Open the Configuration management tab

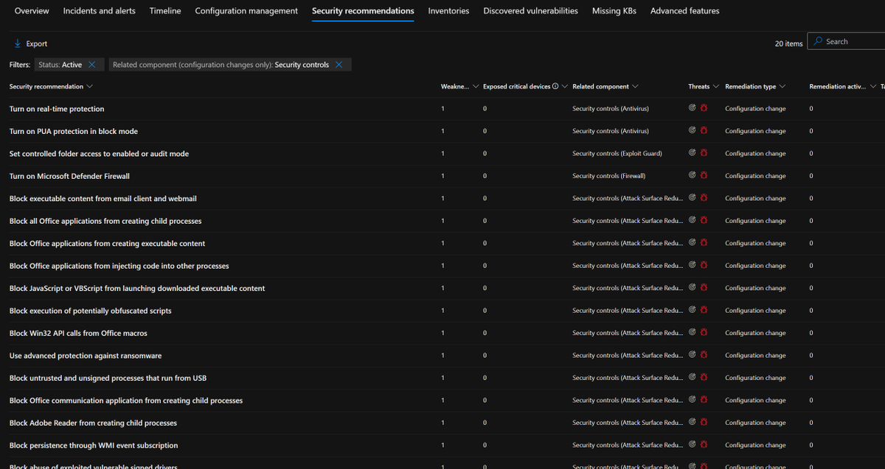(246, 11)
